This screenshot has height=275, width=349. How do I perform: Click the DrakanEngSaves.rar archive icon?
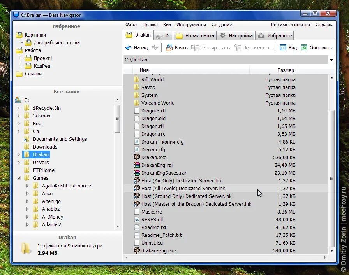[137, 173]
